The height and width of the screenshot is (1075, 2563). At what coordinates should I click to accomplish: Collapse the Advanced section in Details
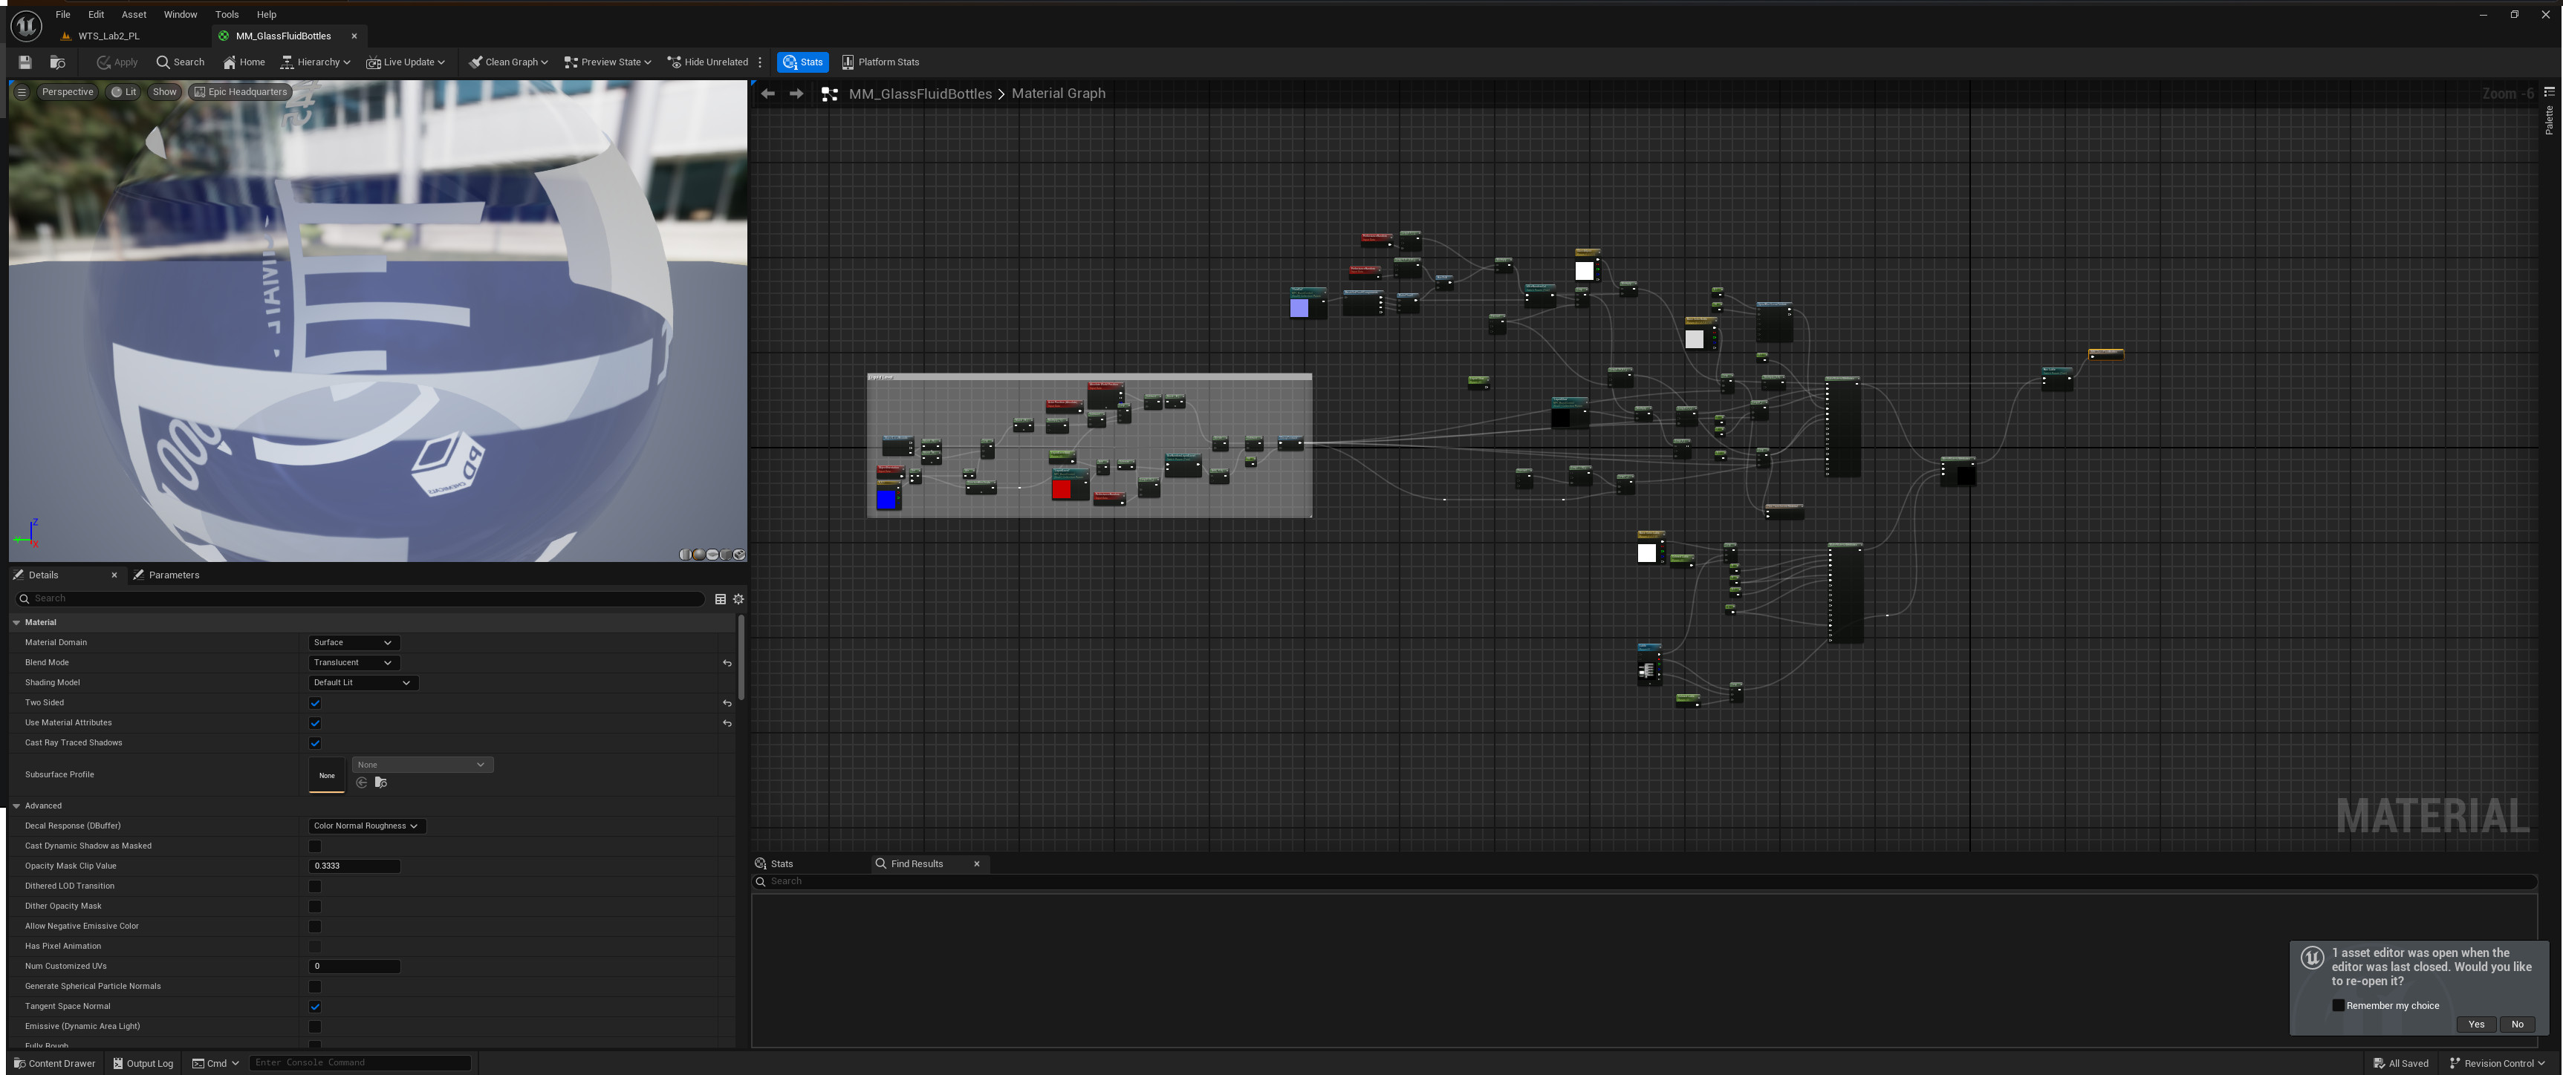16,806
